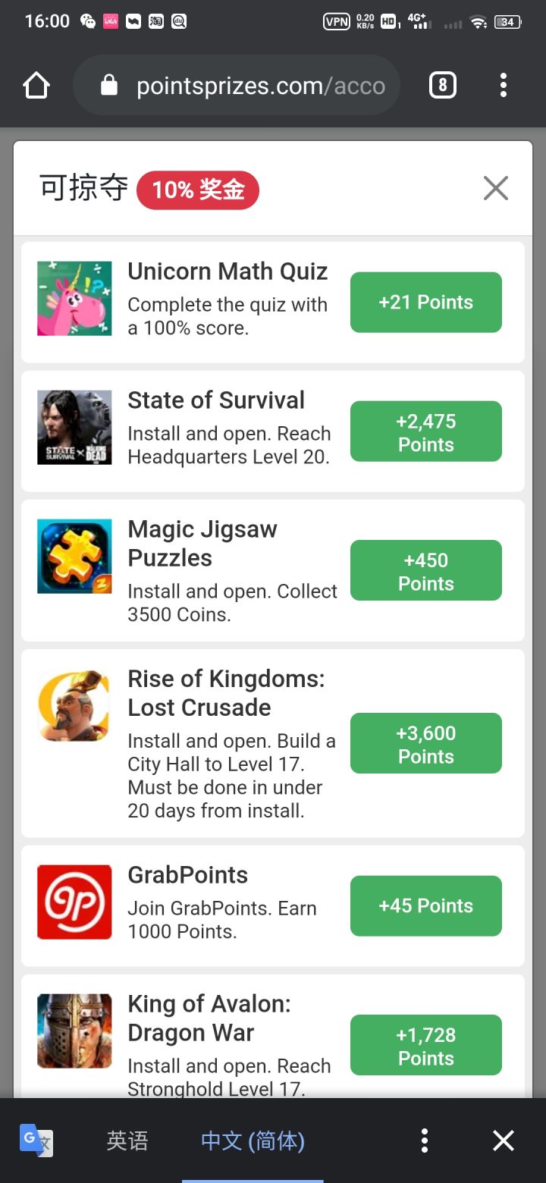Open translate bar more options menu
The height and width of the screenshot is (1183, 546).
[x=425, y=1141]
